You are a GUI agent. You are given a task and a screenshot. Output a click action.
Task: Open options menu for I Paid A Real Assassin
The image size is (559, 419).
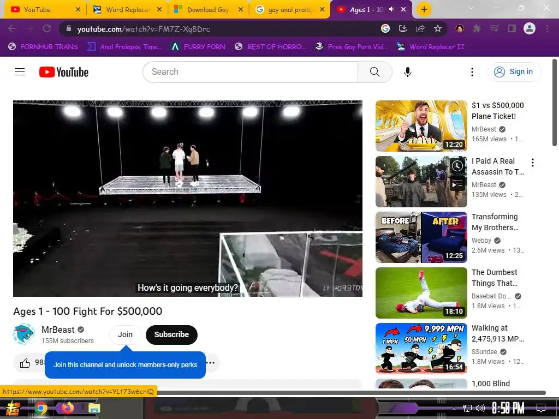(533, 163)
